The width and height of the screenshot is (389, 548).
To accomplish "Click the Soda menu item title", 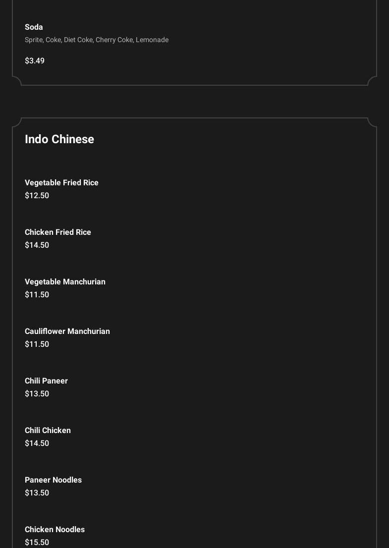I will pyautogui.click(x=34, y=27).
